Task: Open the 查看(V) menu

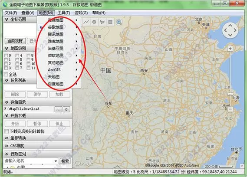Action: [x=28, y=13]
